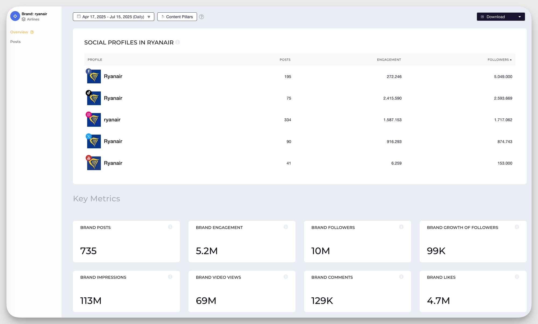The image size is (538, 324).
Task: Sort table by Followers column
Action: (x=500, y=60)
